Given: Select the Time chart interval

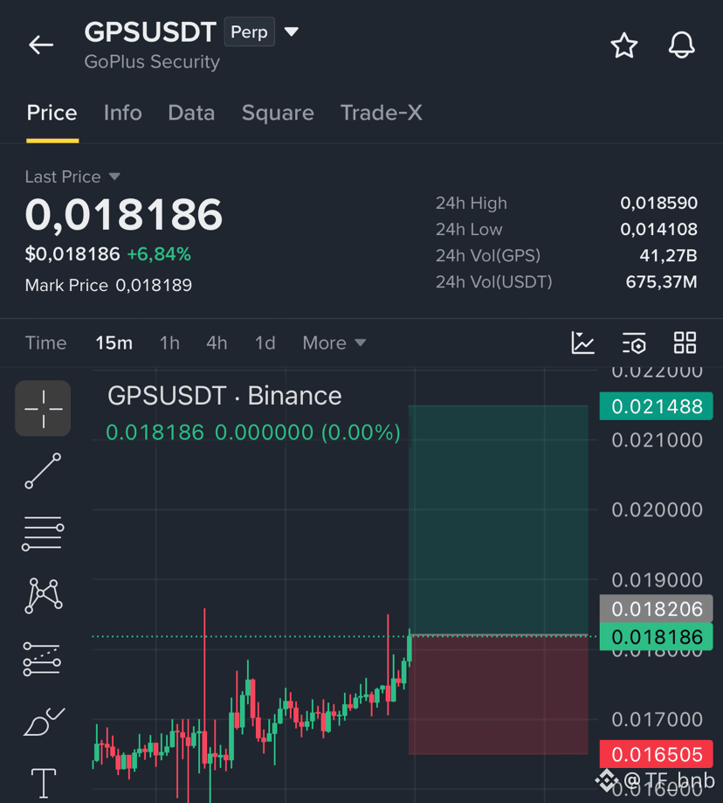Looking at the screenshot, I should [46, 343].
